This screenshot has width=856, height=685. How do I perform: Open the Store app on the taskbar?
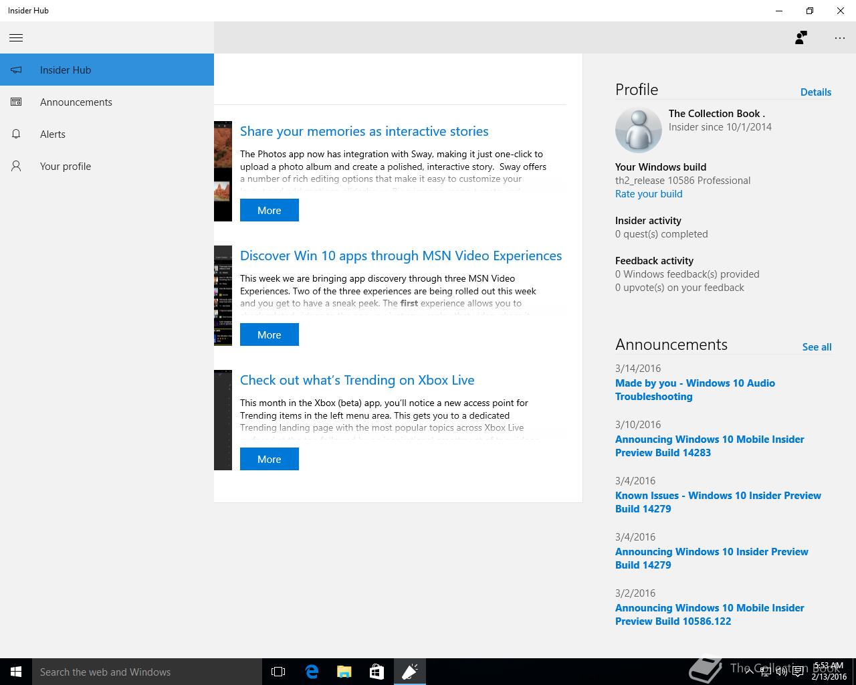pos(377,672)
